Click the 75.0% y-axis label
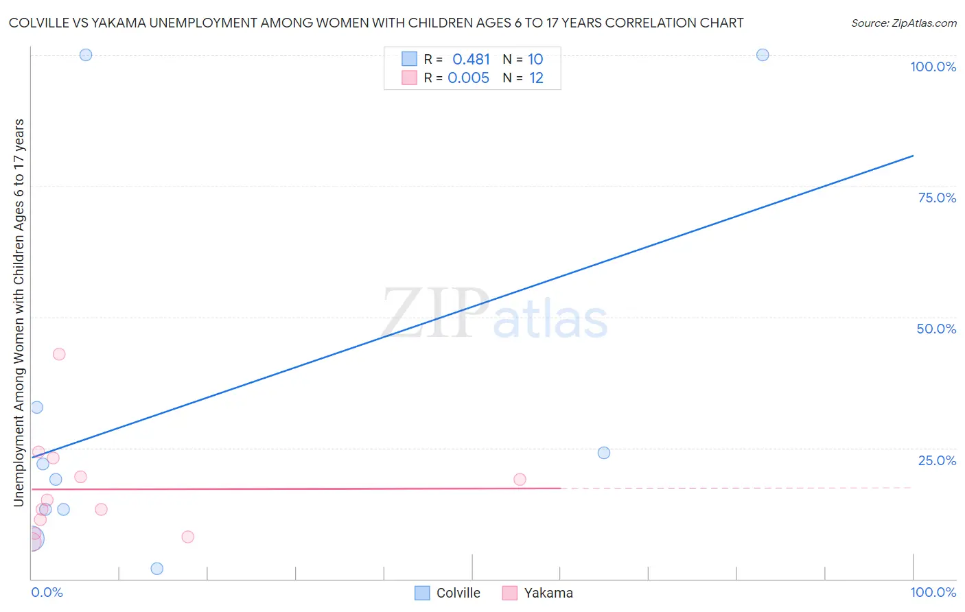 937,198
